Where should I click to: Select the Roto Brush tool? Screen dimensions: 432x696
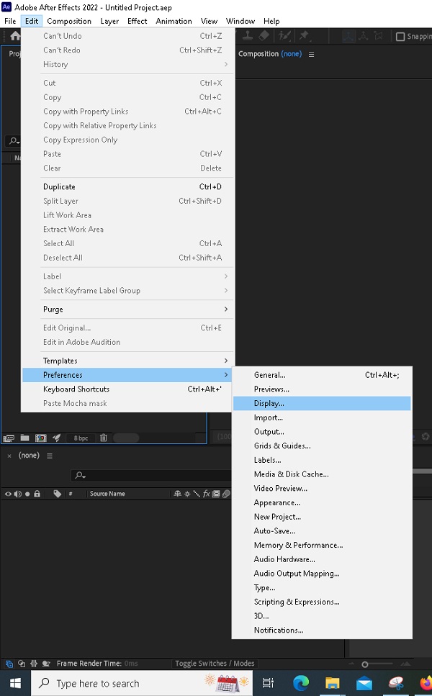tap(284, 36)
